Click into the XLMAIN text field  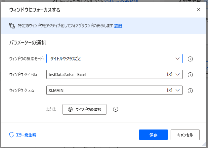pos(106,90)
